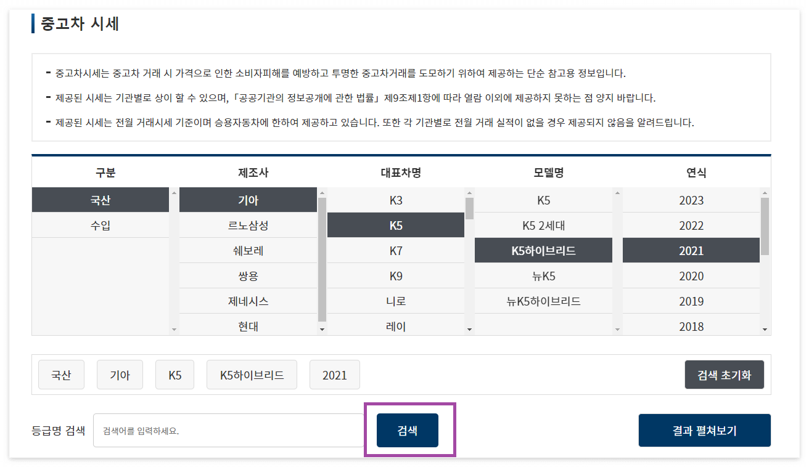Click the down arrow on 대표차명 scrollbar
The height and width of the screenshot is (467, 809).
[469, 329]
